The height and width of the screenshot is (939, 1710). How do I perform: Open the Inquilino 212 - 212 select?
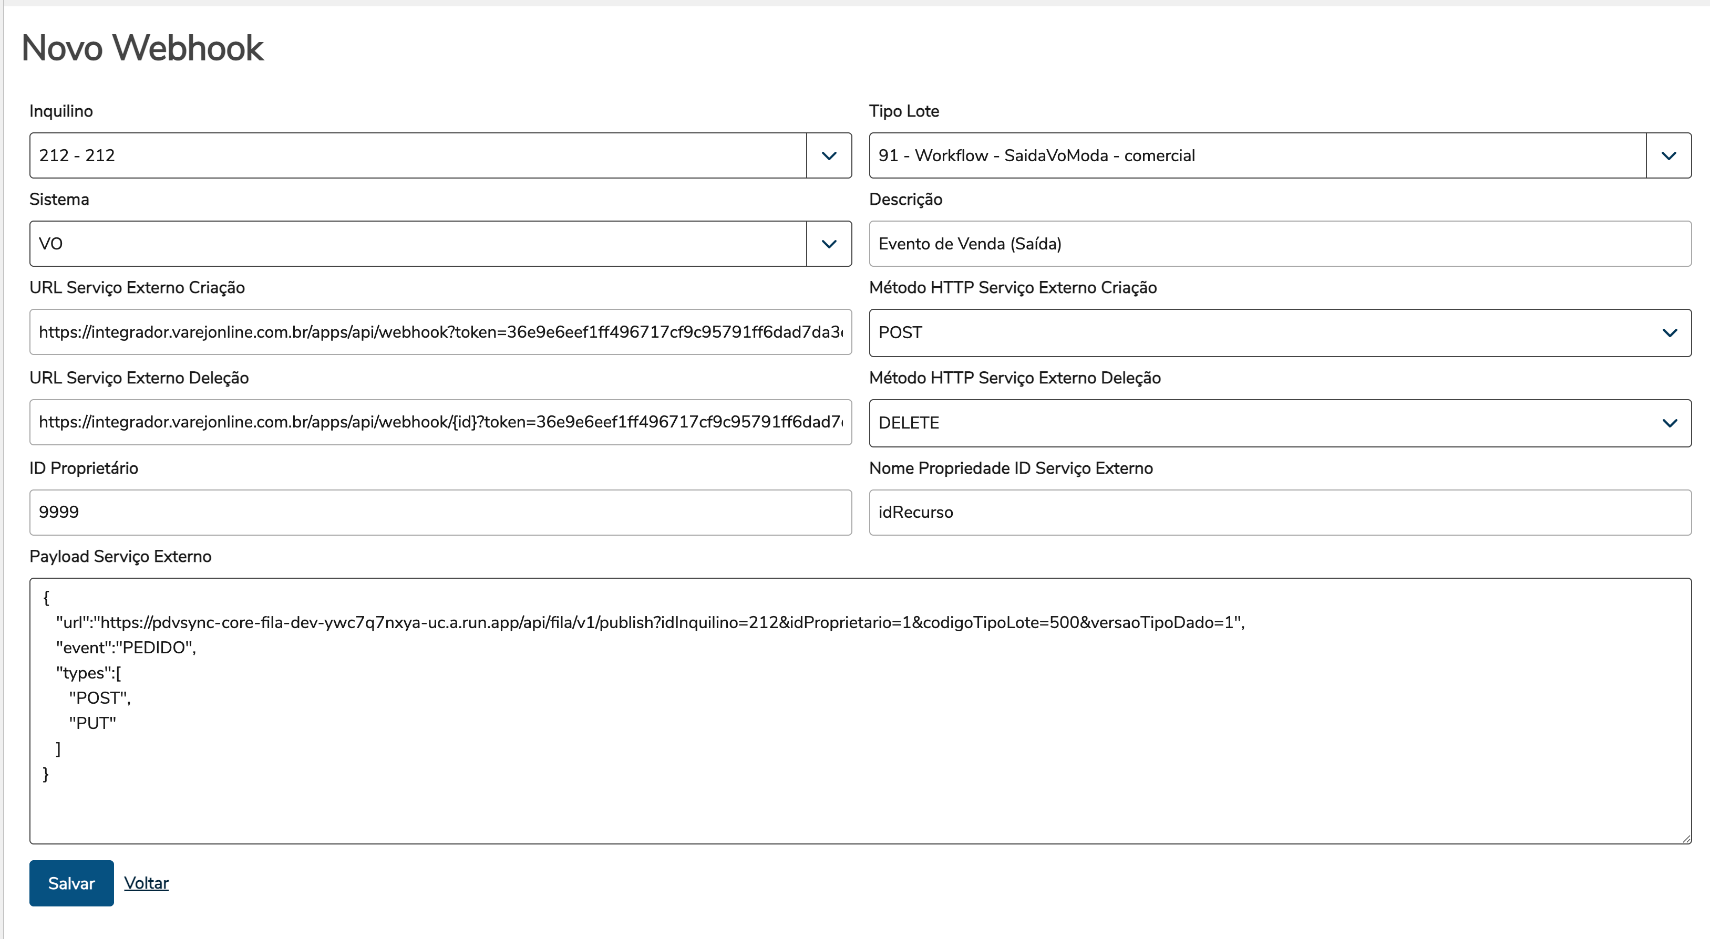point(418,155)
